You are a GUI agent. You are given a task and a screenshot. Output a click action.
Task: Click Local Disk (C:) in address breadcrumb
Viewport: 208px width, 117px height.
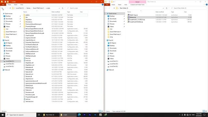click(20, 8)
